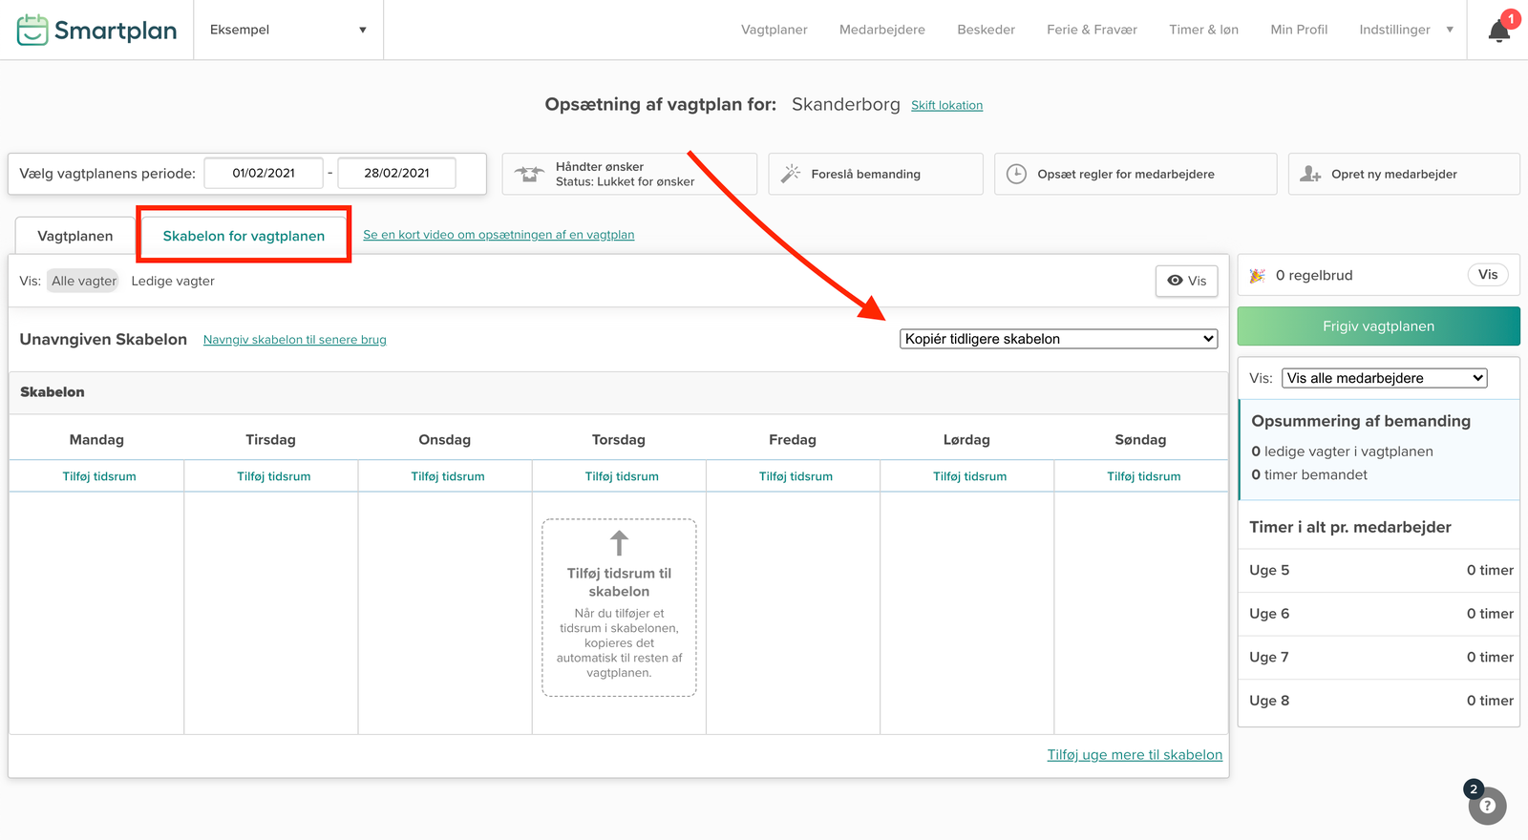This screenshot has height=840, width=1528.
Task: Open Ferie & Fravær in top menu
Action: click(x=1092, y=30)
